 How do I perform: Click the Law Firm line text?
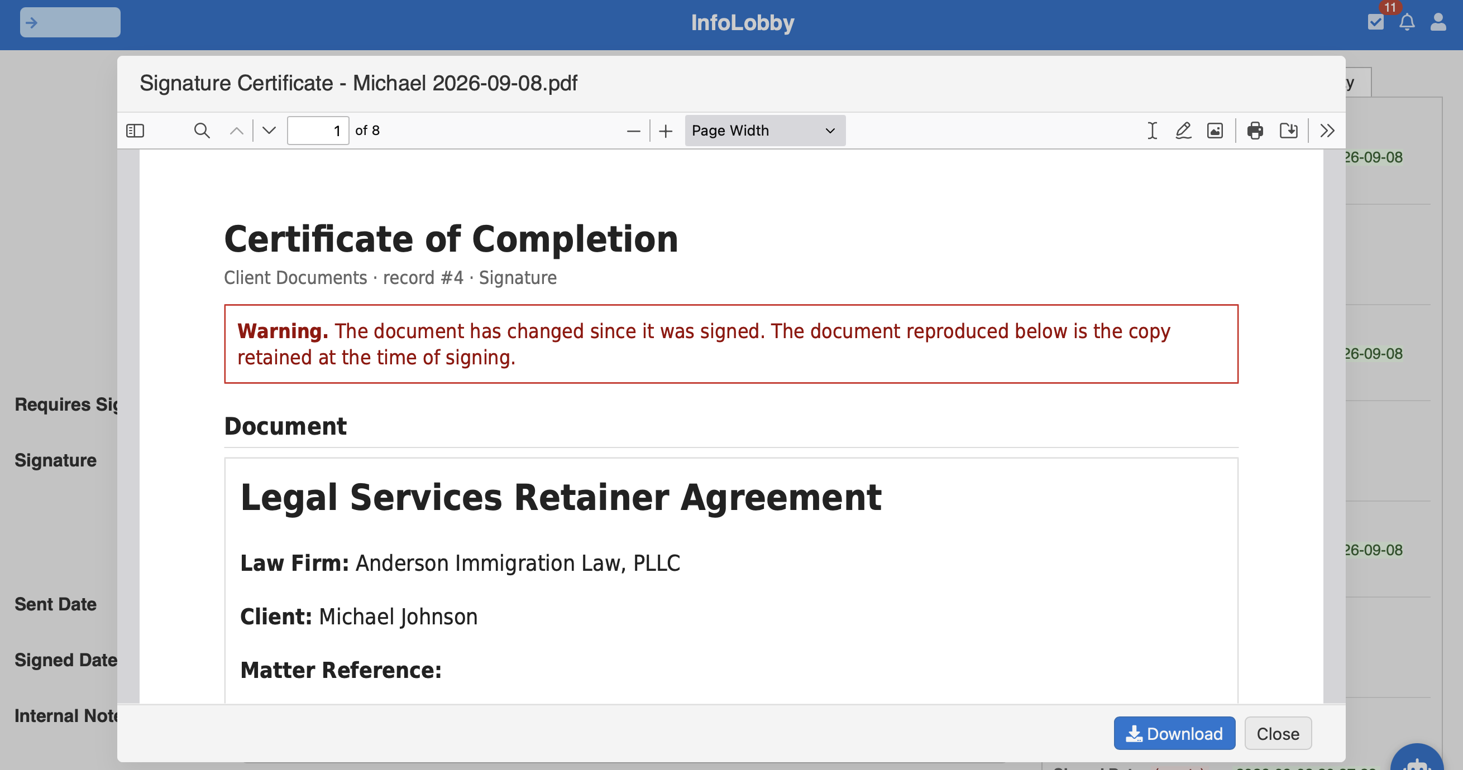(x=460, y=563)
